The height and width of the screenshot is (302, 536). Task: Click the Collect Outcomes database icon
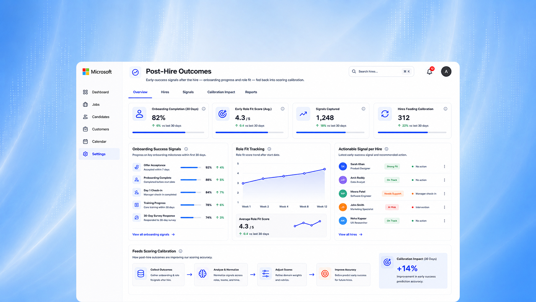[x=141, y=274]
